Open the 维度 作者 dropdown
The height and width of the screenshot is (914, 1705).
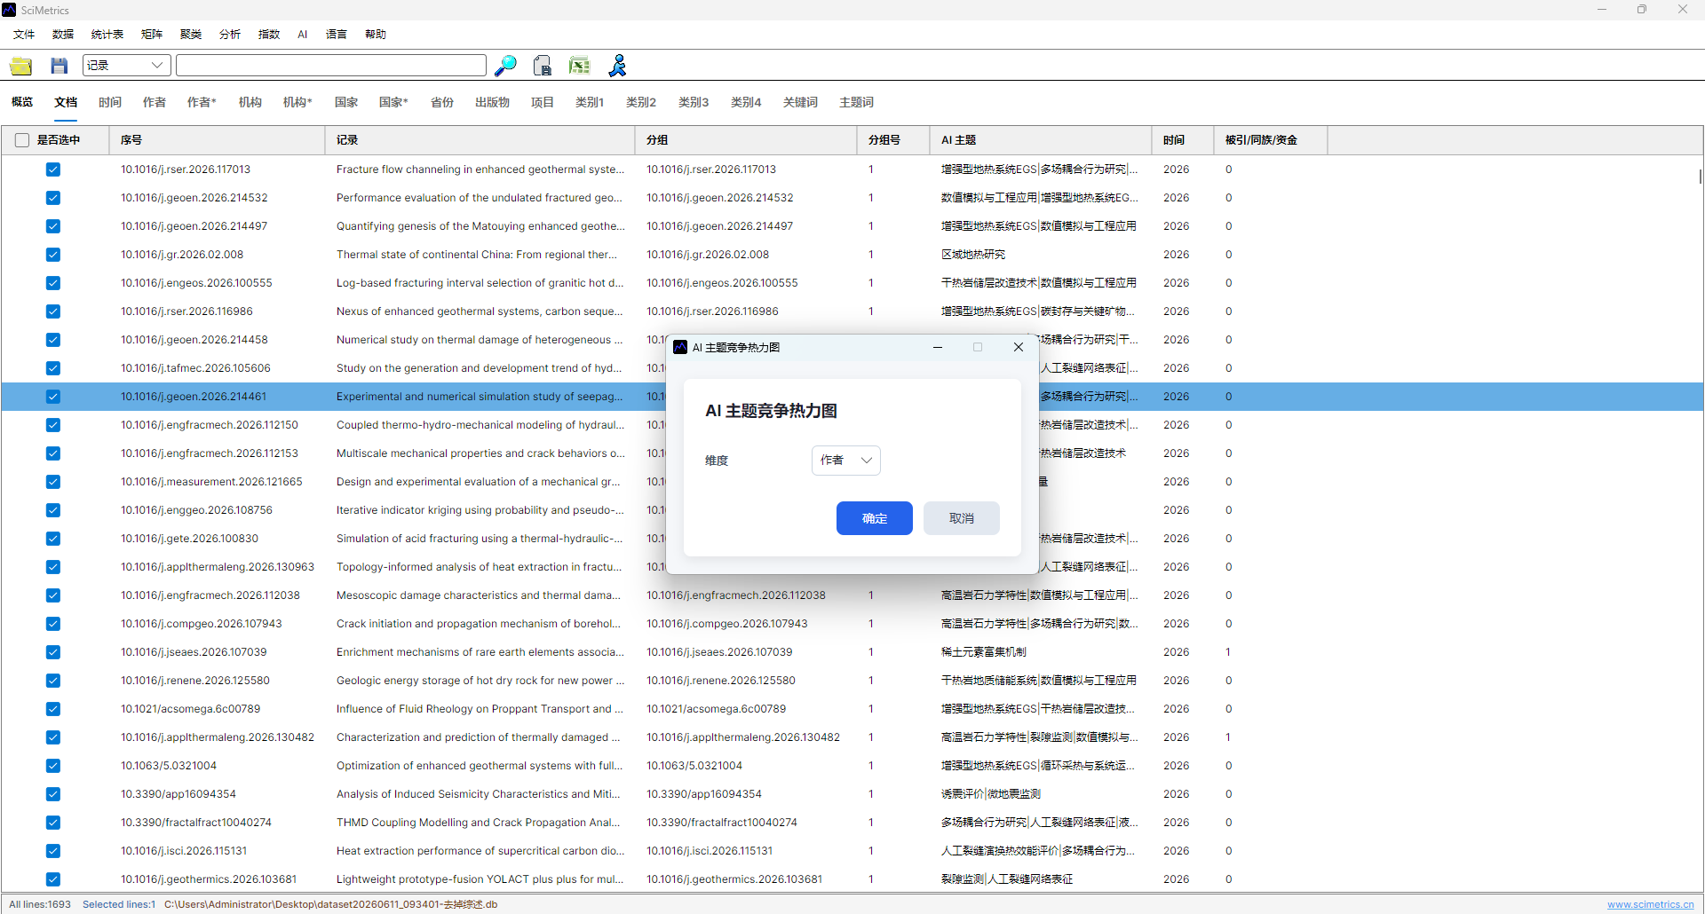(x=845, y=461)
